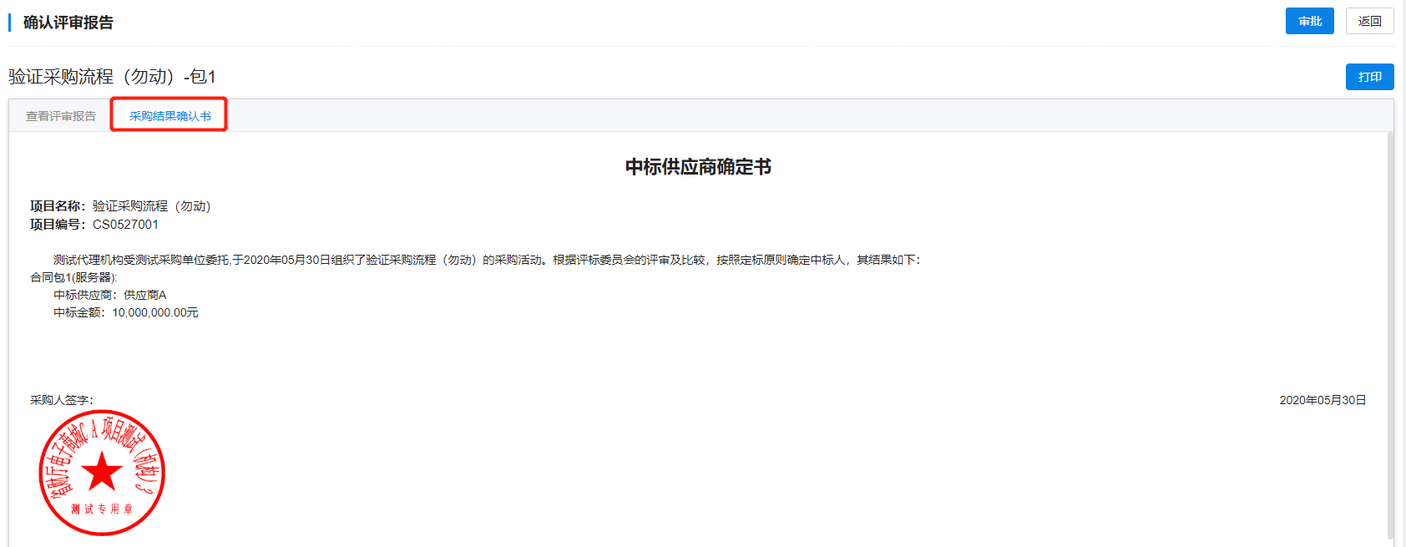The height and width of the screenshot is (547, 1406).
Task: Click the red official seal stamp
Action: (102, 472)
